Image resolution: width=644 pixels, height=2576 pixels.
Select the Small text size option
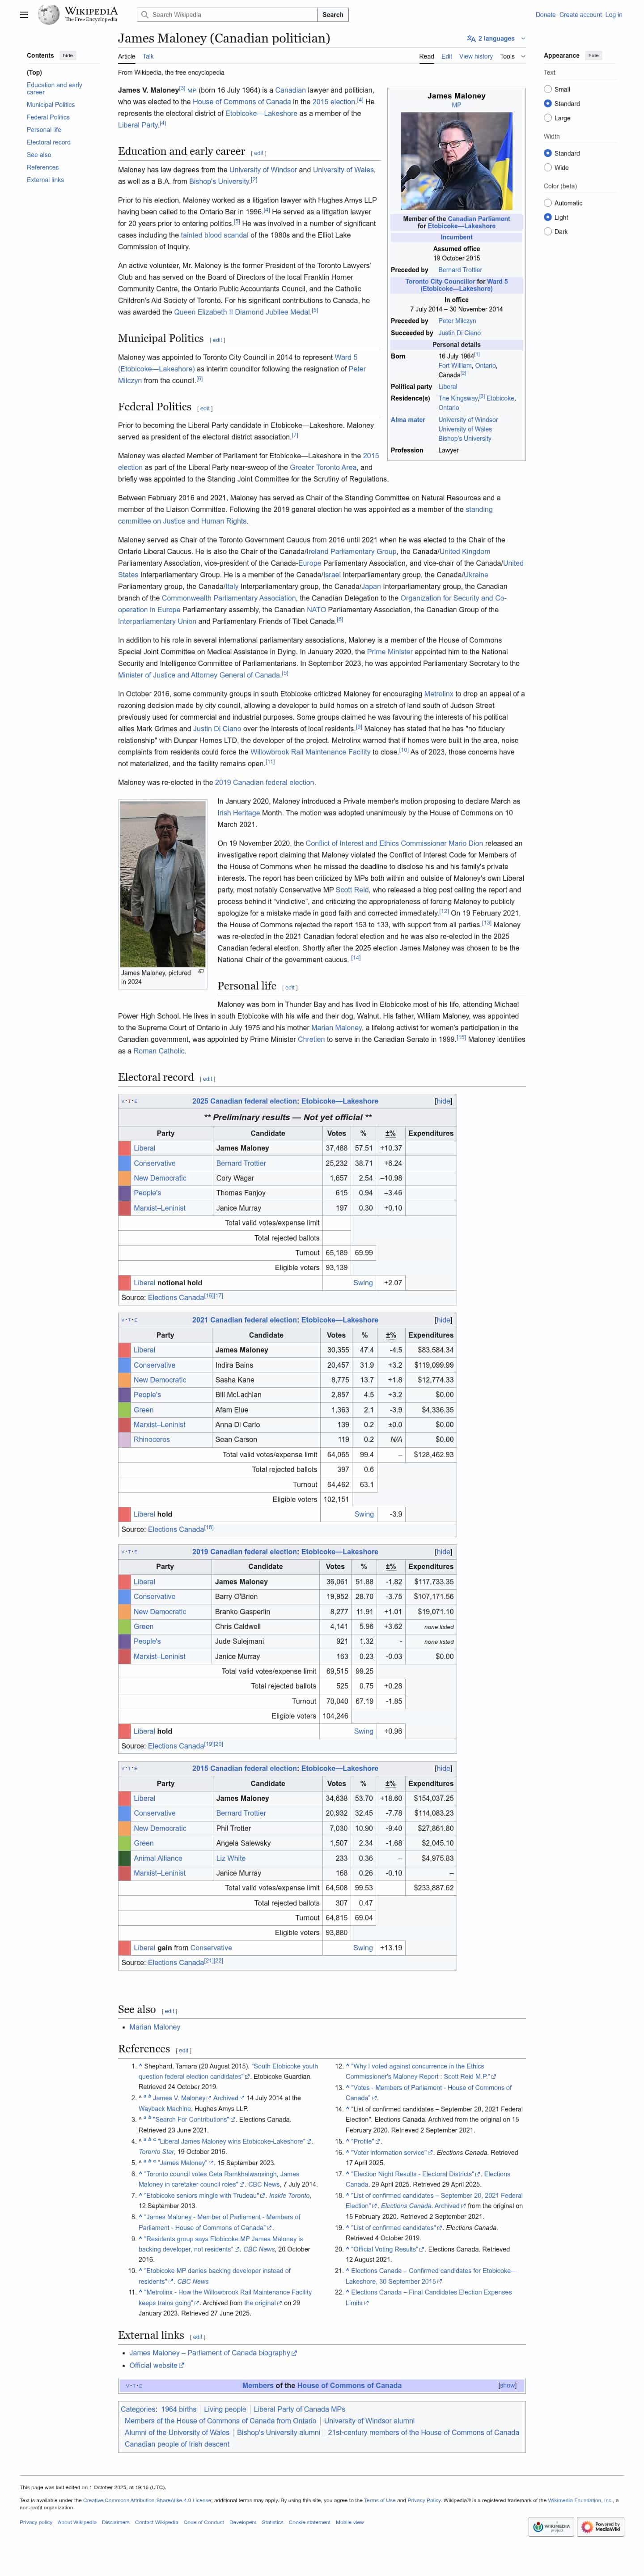(x=548, y=89)
